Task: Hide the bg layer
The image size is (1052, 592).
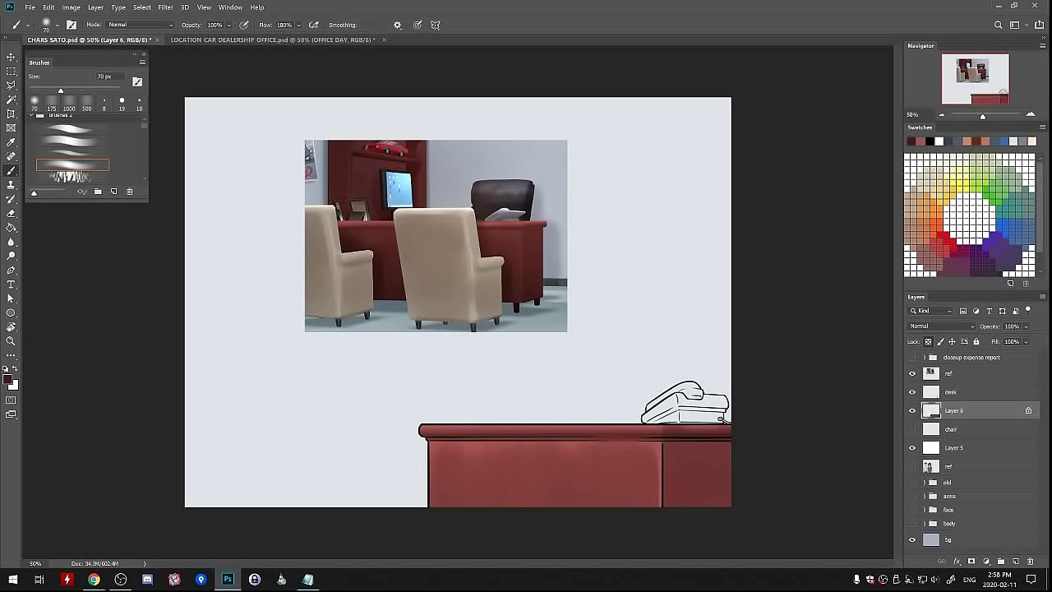Action: pos(911,540)
